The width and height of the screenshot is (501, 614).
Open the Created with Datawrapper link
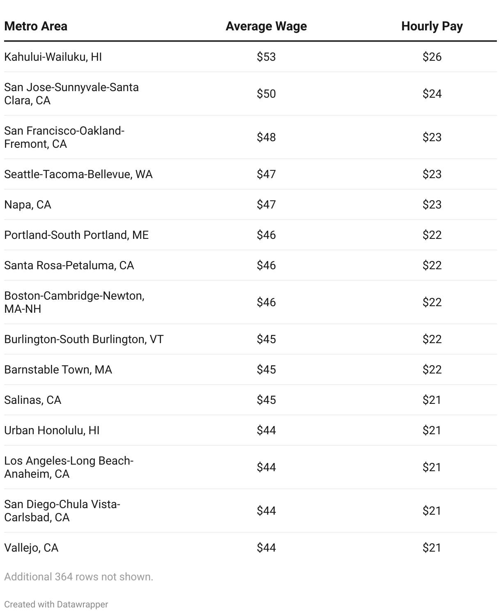click(56, 604)
